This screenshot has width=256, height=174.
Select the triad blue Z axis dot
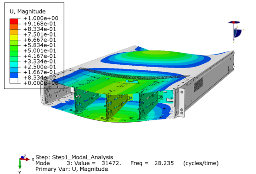22,157
